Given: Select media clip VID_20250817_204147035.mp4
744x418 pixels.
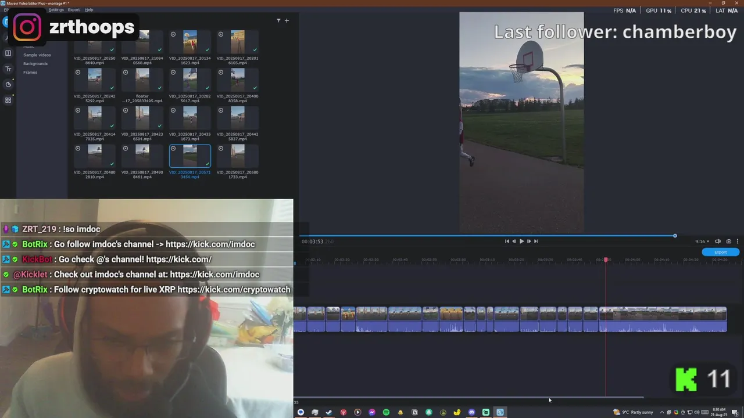Looking at the screenshot, I should tap(95, 118).
